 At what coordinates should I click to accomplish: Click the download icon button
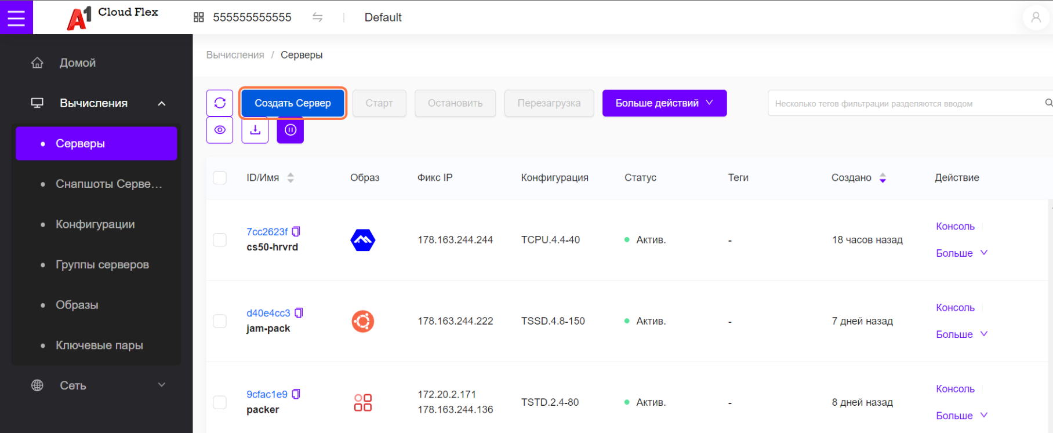click(255, 130)
